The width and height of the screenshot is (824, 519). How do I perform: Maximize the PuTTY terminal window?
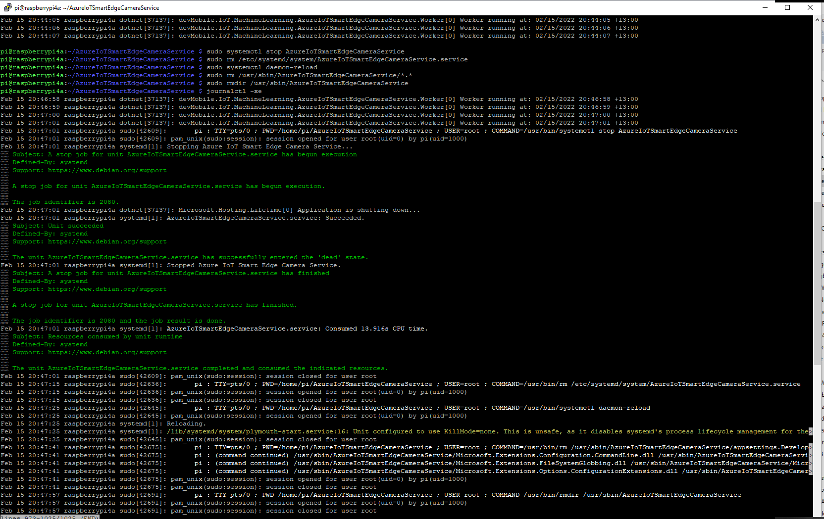(x=787, y=7)
